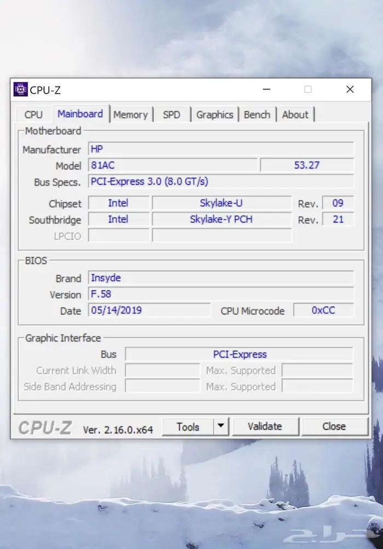The width and height of the screenshot is (383, 549).
Task: Click the BIOS Version field F.58
Action: coord(220,294)
